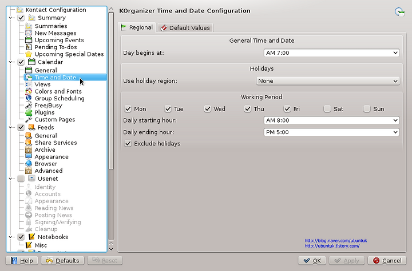Screen dimensions: 412x271
Task: Uncheck the Mon working day checkbox
Action: click(x=128, y=109)
